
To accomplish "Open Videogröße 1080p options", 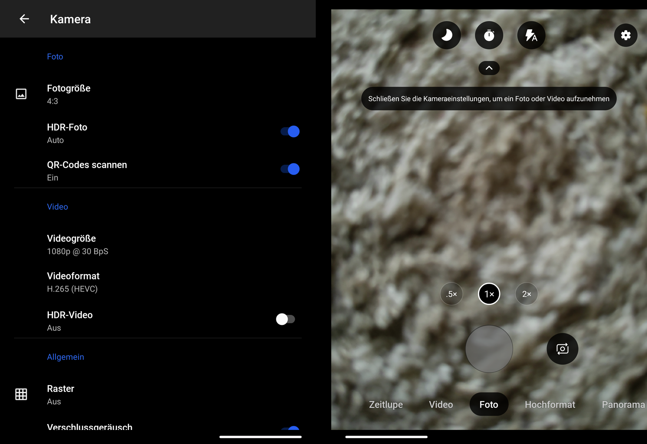I will (x=77, y=245).
